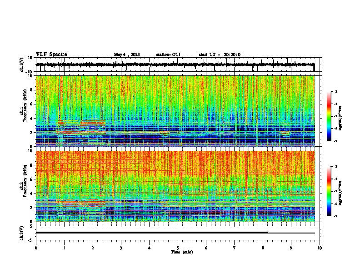360x278 pixels.
Task: Click the ch.3(V) flat line trace panel
Action: (x=178, y=233)
